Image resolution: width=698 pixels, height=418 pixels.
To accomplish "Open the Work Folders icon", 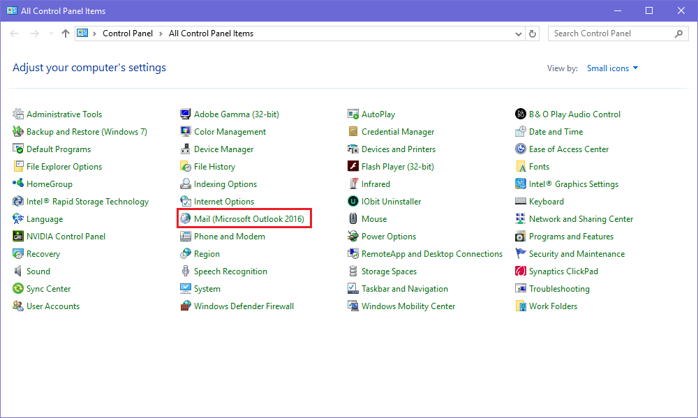I will tap(521, 306).
